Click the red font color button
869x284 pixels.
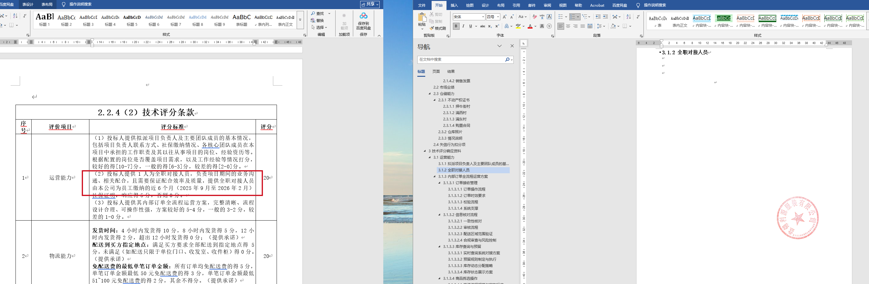(x=530, y=26)
